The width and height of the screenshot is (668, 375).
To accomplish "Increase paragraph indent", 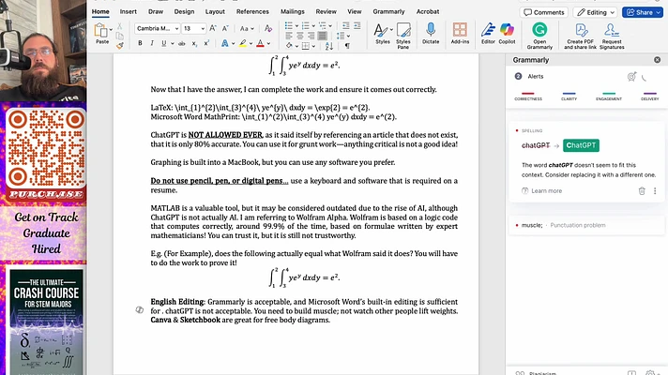I will tap(357, 26).
